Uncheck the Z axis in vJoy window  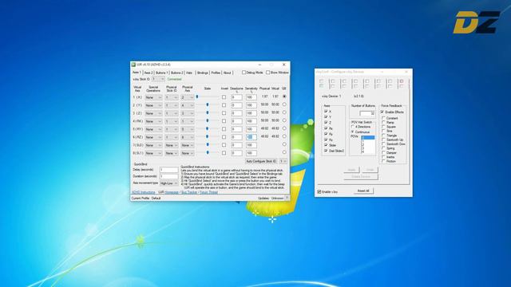pyautogui.click(x=326, y=122)
